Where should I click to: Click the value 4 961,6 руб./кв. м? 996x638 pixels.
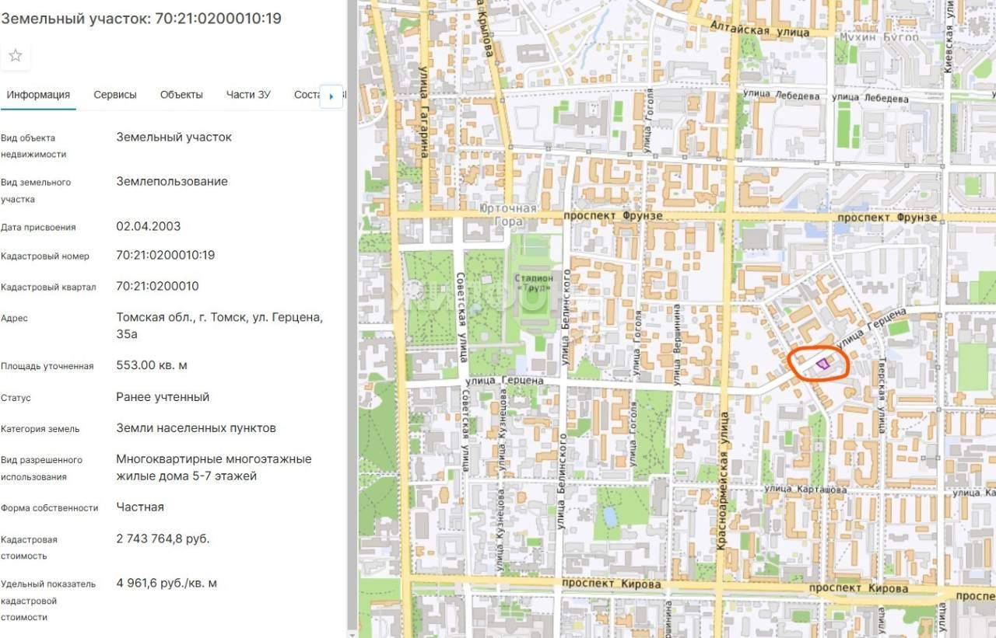click(167, 583)
